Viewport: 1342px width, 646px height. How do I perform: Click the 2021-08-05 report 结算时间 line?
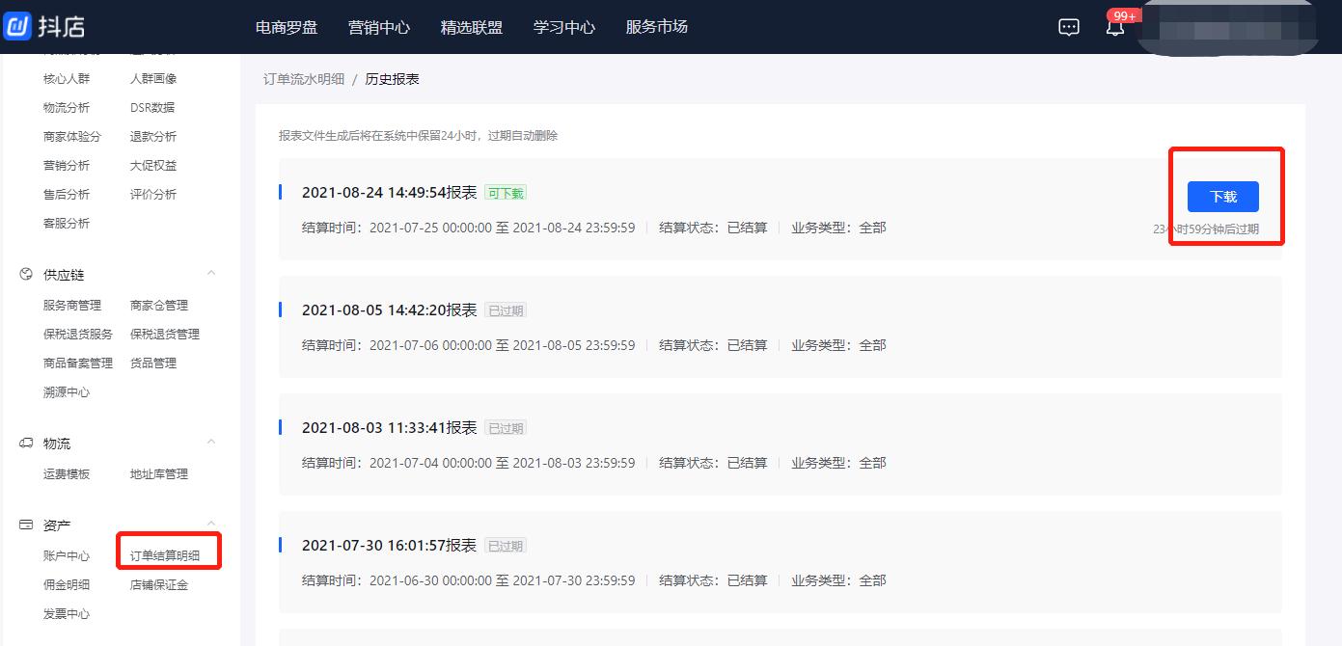click(x=469, y=345)
